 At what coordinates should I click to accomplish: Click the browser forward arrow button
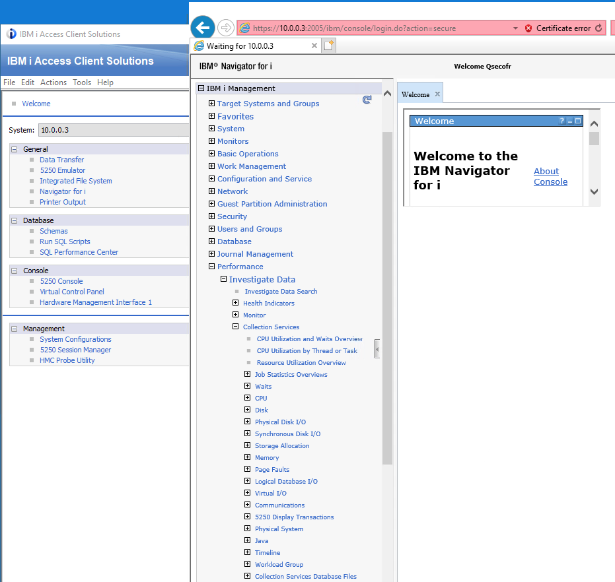point(225,28)
